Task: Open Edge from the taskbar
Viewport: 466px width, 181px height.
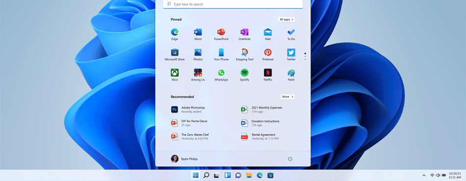Action: pyautogui.click(x=259, y=175)
